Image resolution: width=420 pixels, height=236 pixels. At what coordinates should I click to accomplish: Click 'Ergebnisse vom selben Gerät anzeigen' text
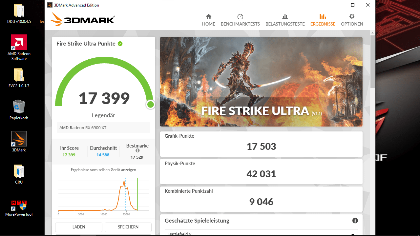pyautogui.click(x=103, y=170)
